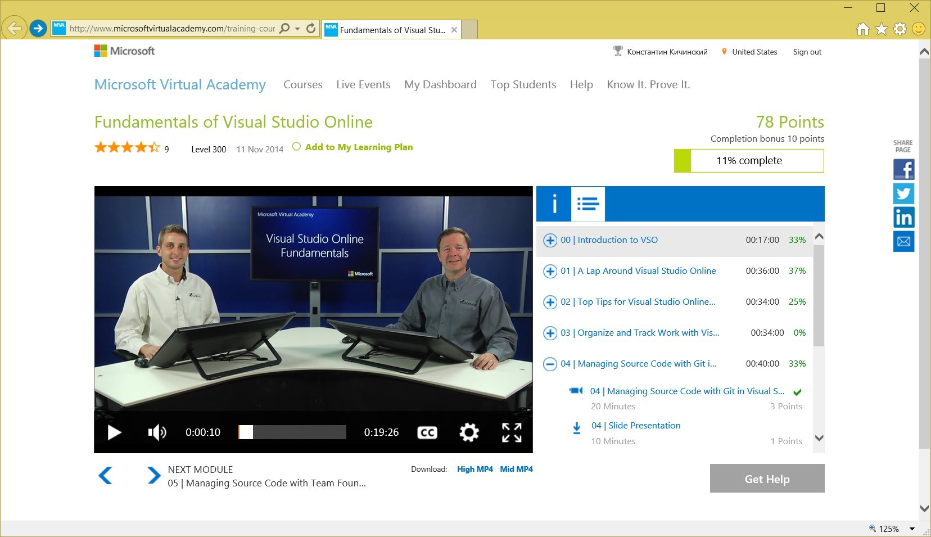This screenshot has height=537, width=931.
Task: Mute the video with speaker icon
Action: [x=157, y=432]
